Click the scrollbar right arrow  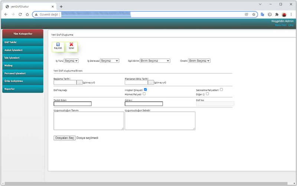tap(294, 183)
